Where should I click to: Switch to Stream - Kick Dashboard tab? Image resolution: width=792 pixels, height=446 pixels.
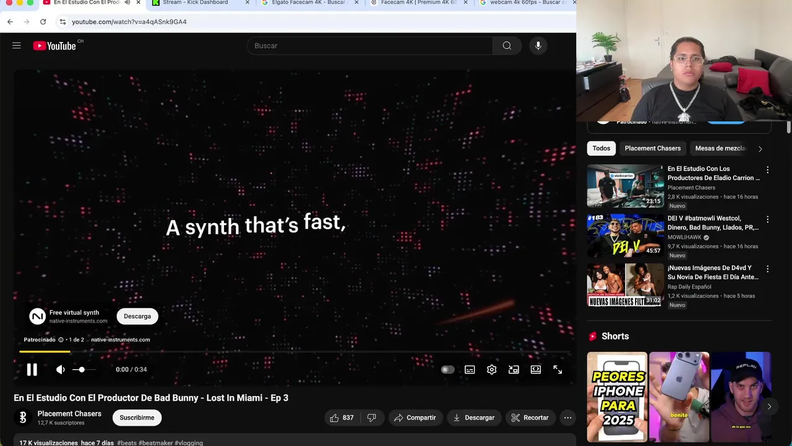point(195,2)
